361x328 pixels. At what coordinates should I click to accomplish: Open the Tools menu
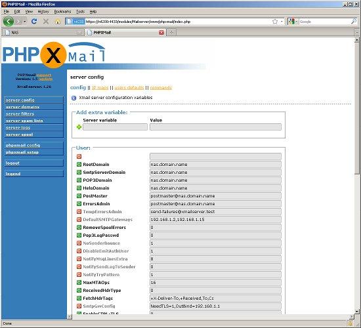click(x=80, y=12)
